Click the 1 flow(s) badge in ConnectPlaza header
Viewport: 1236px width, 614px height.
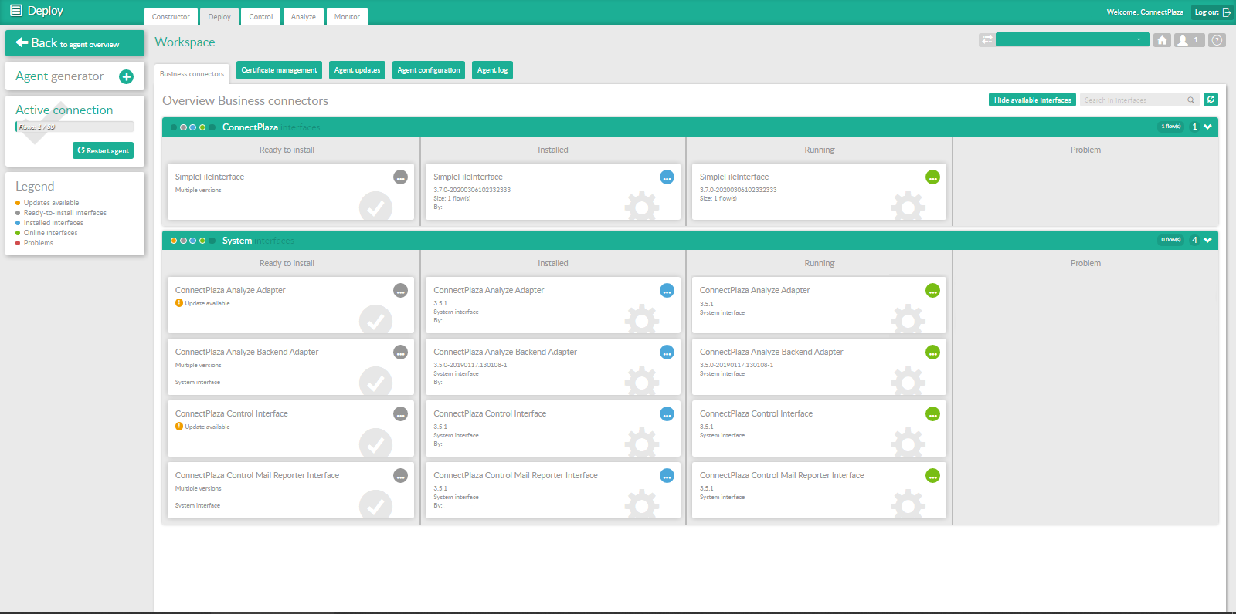[1171, 127]
